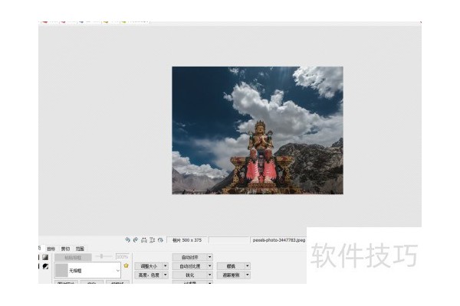Switch to the 剪切 tab
Screen dimensions: 460x306
click(x=65, y=249)
